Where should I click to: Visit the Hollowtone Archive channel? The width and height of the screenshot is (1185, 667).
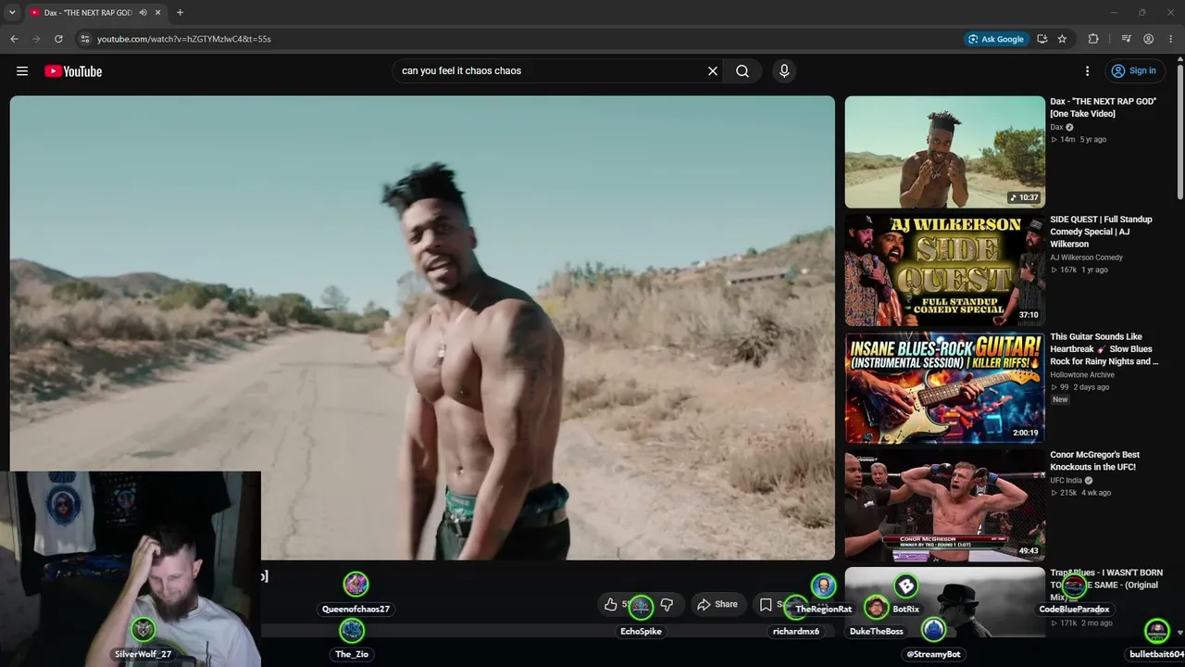pos(1082,375)
